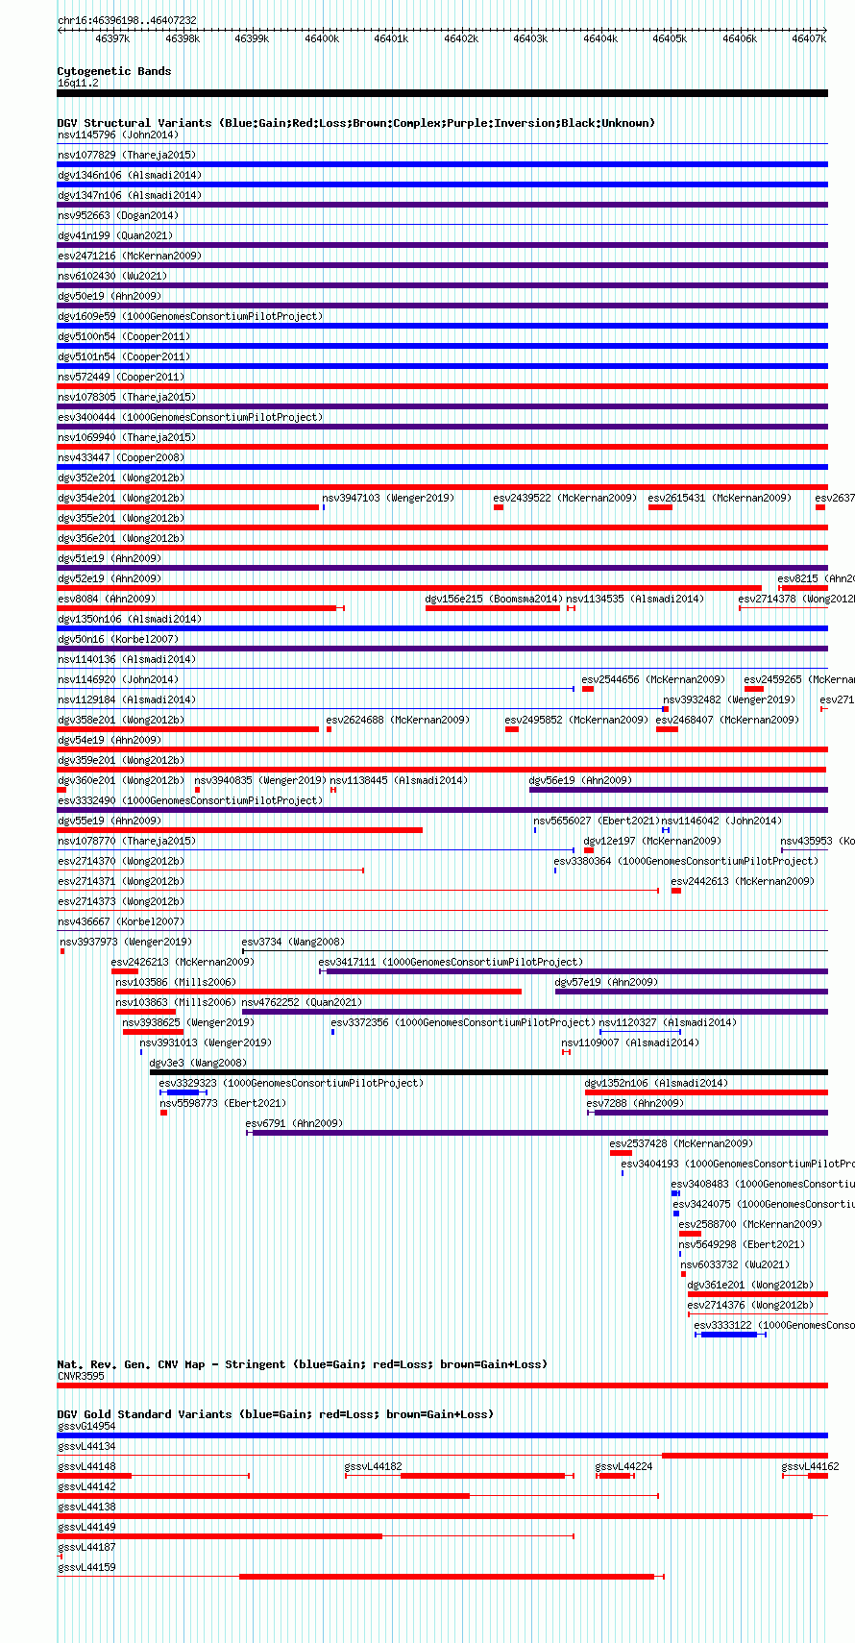Open esv3400444 variant label

click(190, 417)
